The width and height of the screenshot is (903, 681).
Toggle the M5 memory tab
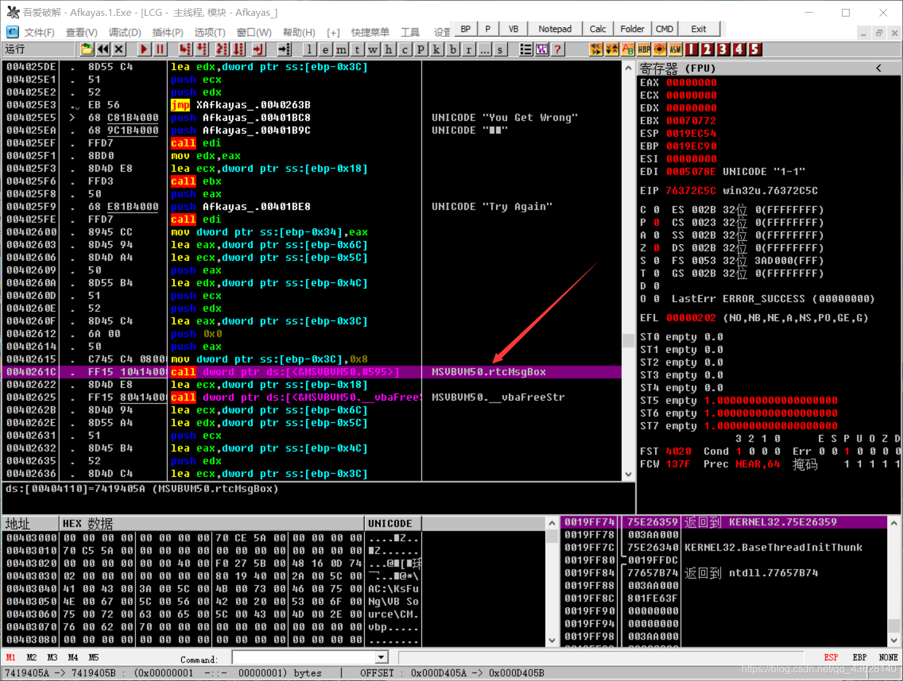[93, 657]
